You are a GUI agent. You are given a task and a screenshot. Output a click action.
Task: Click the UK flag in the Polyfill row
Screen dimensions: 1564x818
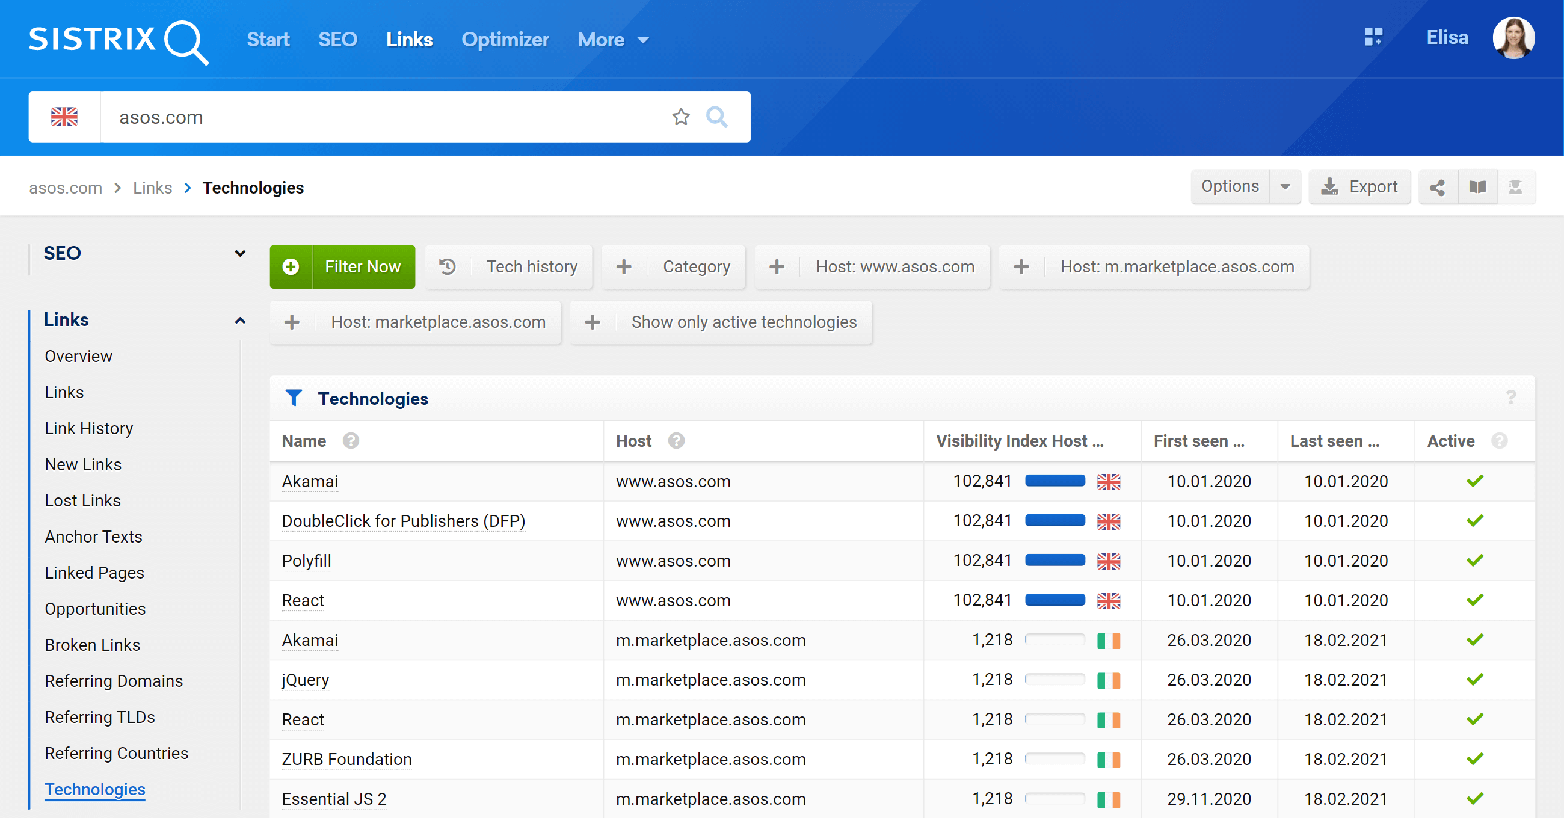pyautogui.click(x=1109, y=561)
